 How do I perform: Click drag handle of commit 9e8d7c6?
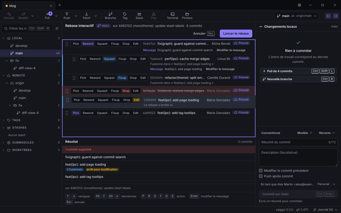click(67, 44)
